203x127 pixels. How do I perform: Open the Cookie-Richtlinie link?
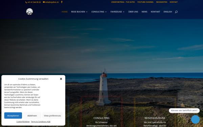point(23,122)
